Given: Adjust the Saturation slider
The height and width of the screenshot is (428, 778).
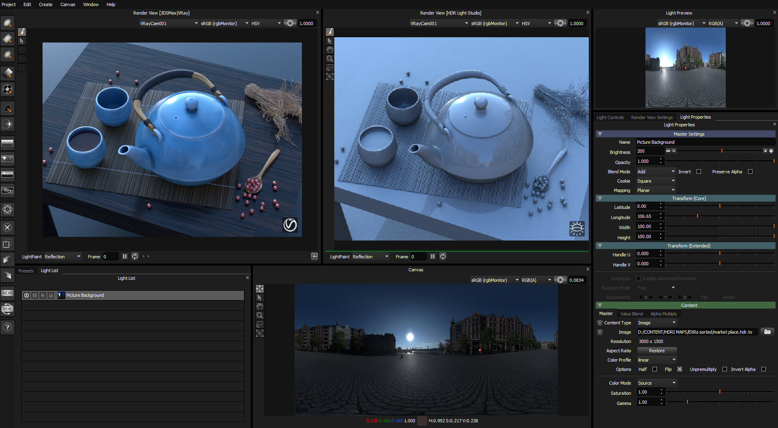Looking at the screenshot, I should click(720, 392).
